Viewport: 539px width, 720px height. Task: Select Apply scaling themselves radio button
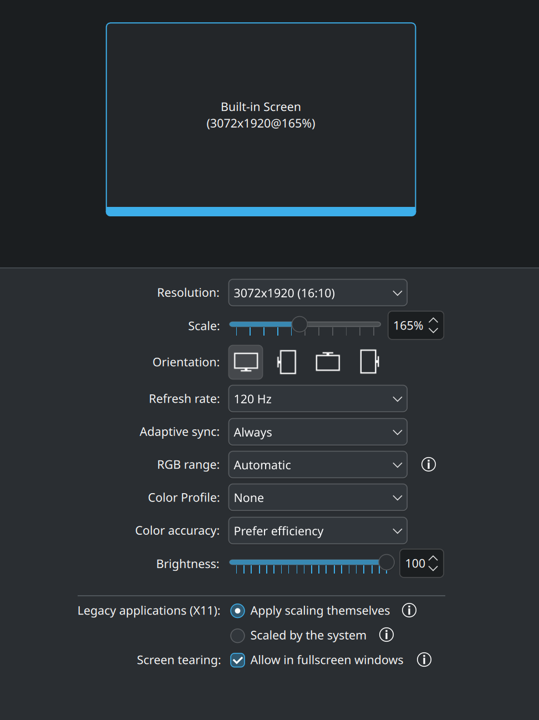[x=237, y=611]
